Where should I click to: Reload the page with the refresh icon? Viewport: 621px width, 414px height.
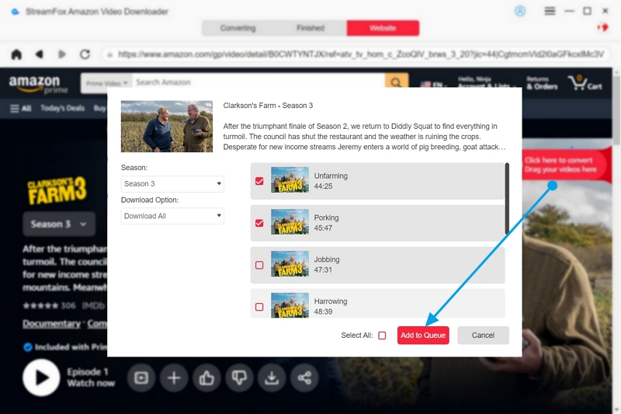pos(85,54)
